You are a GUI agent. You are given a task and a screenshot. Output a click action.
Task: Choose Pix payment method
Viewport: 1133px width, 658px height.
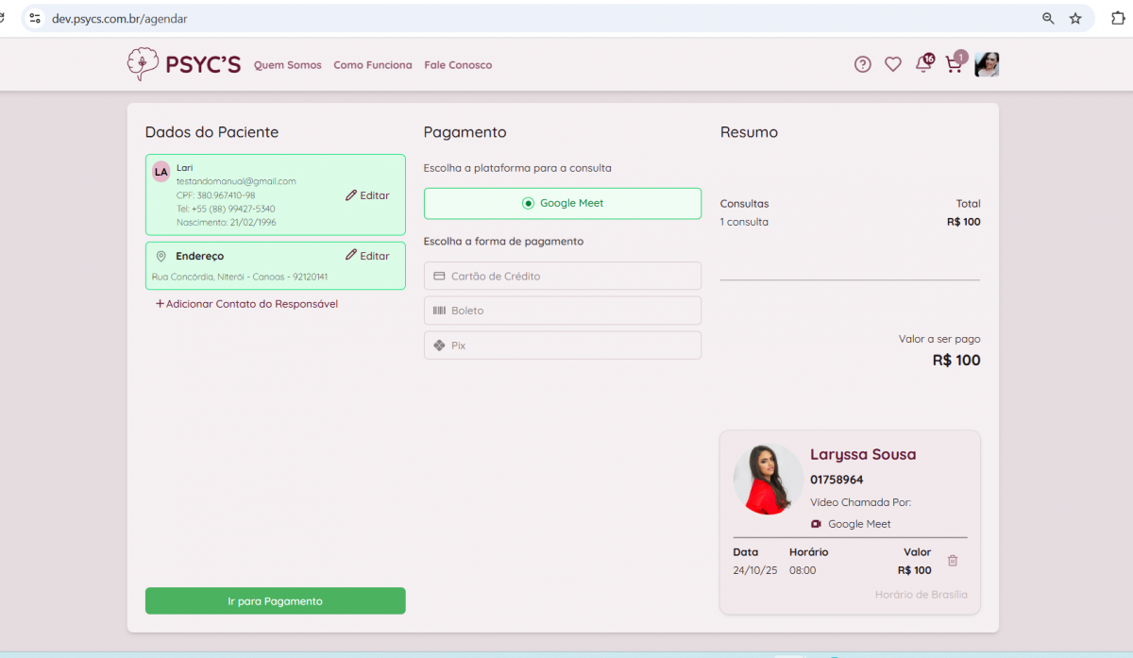(563, 346)
